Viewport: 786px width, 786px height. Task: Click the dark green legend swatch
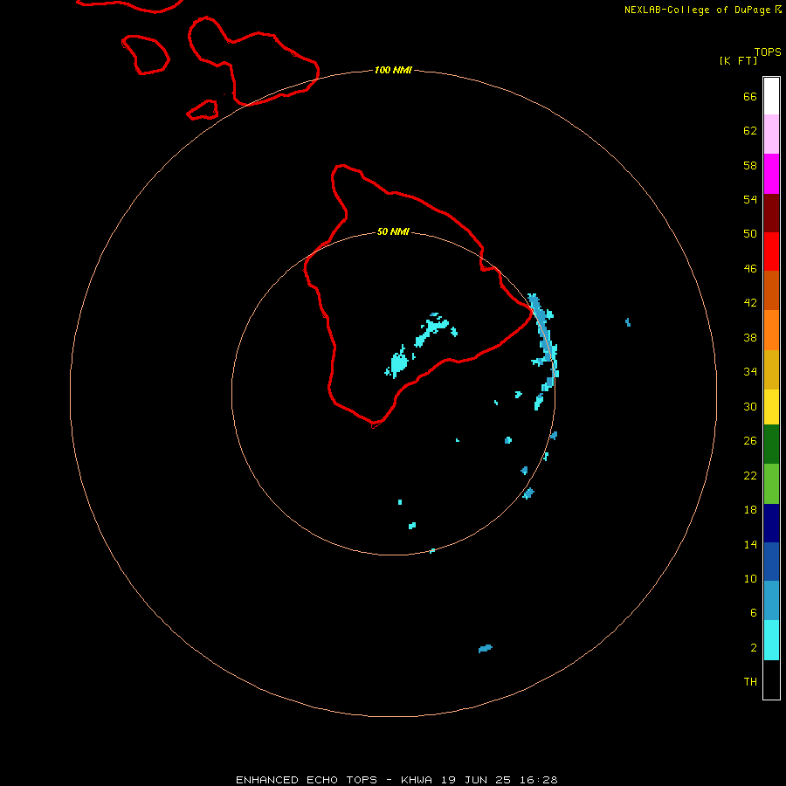click(771, 445)
